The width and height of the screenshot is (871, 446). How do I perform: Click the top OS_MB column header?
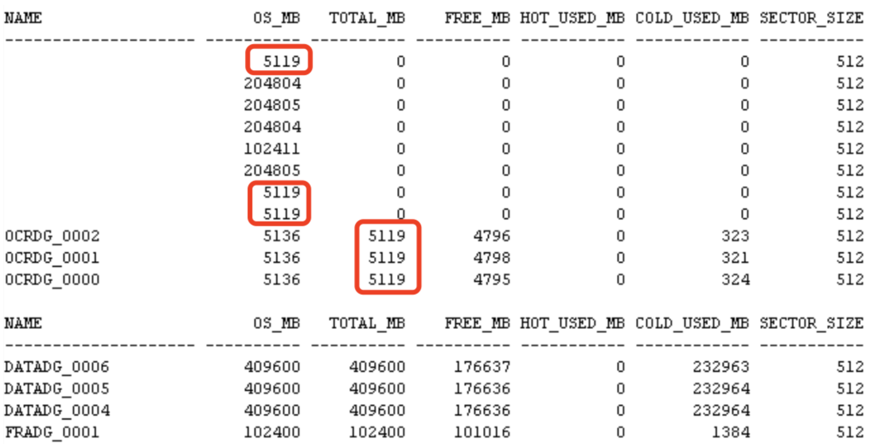[x=277, y=18]
